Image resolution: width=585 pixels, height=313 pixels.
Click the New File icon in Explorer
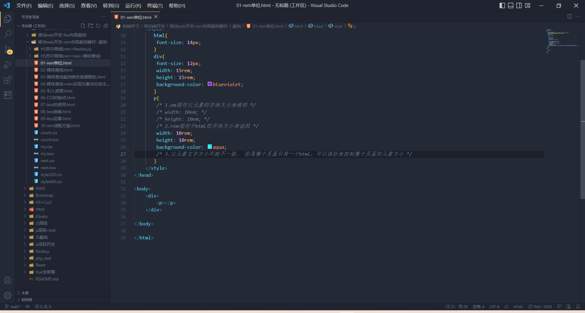(83, 26)
